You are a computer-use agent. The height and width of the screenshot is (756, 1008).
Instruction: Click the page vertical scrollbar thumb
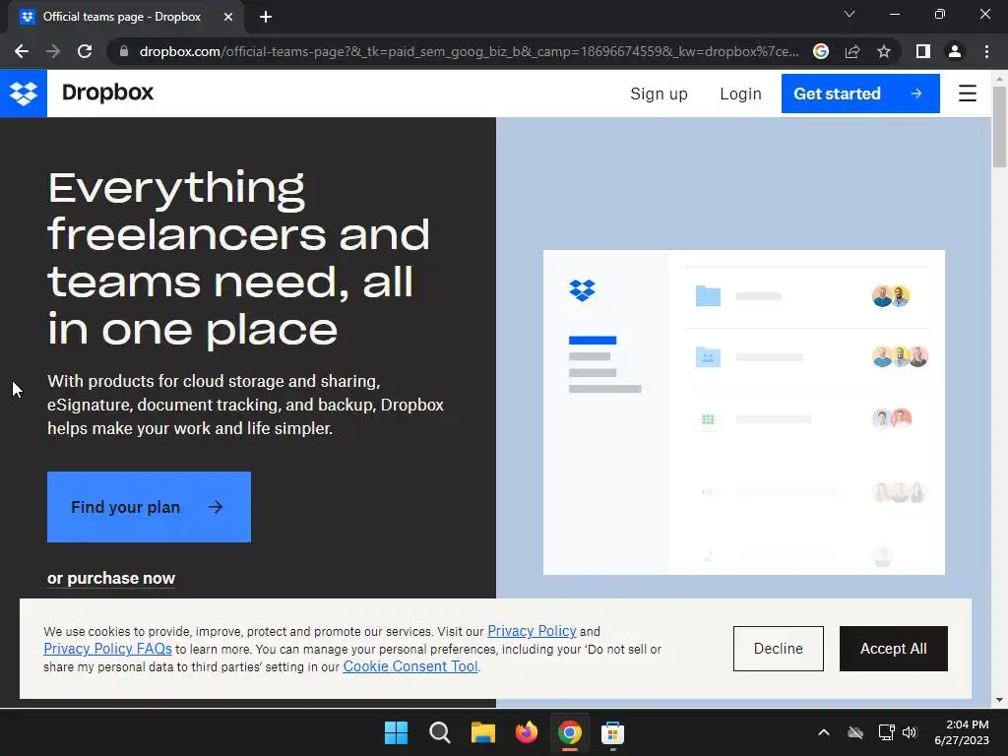(x=999, y=127)
